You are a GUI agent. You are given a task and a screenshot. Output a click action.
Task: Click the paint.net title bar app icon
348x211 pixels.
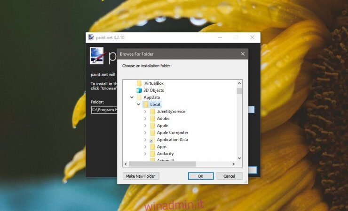pyautogui.click(x=91, y=38)
